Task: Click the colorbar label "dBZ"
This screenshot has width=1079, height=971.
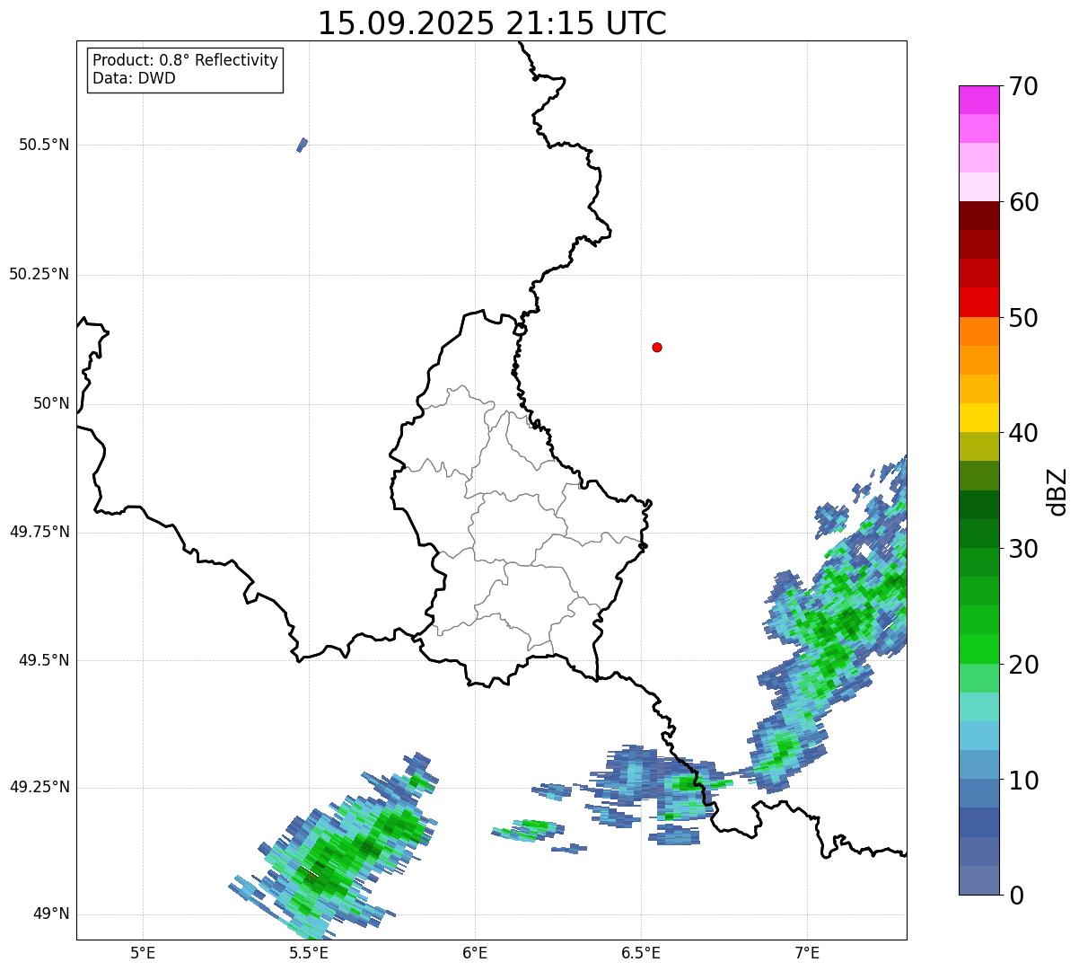Action: coord(1057,491)
